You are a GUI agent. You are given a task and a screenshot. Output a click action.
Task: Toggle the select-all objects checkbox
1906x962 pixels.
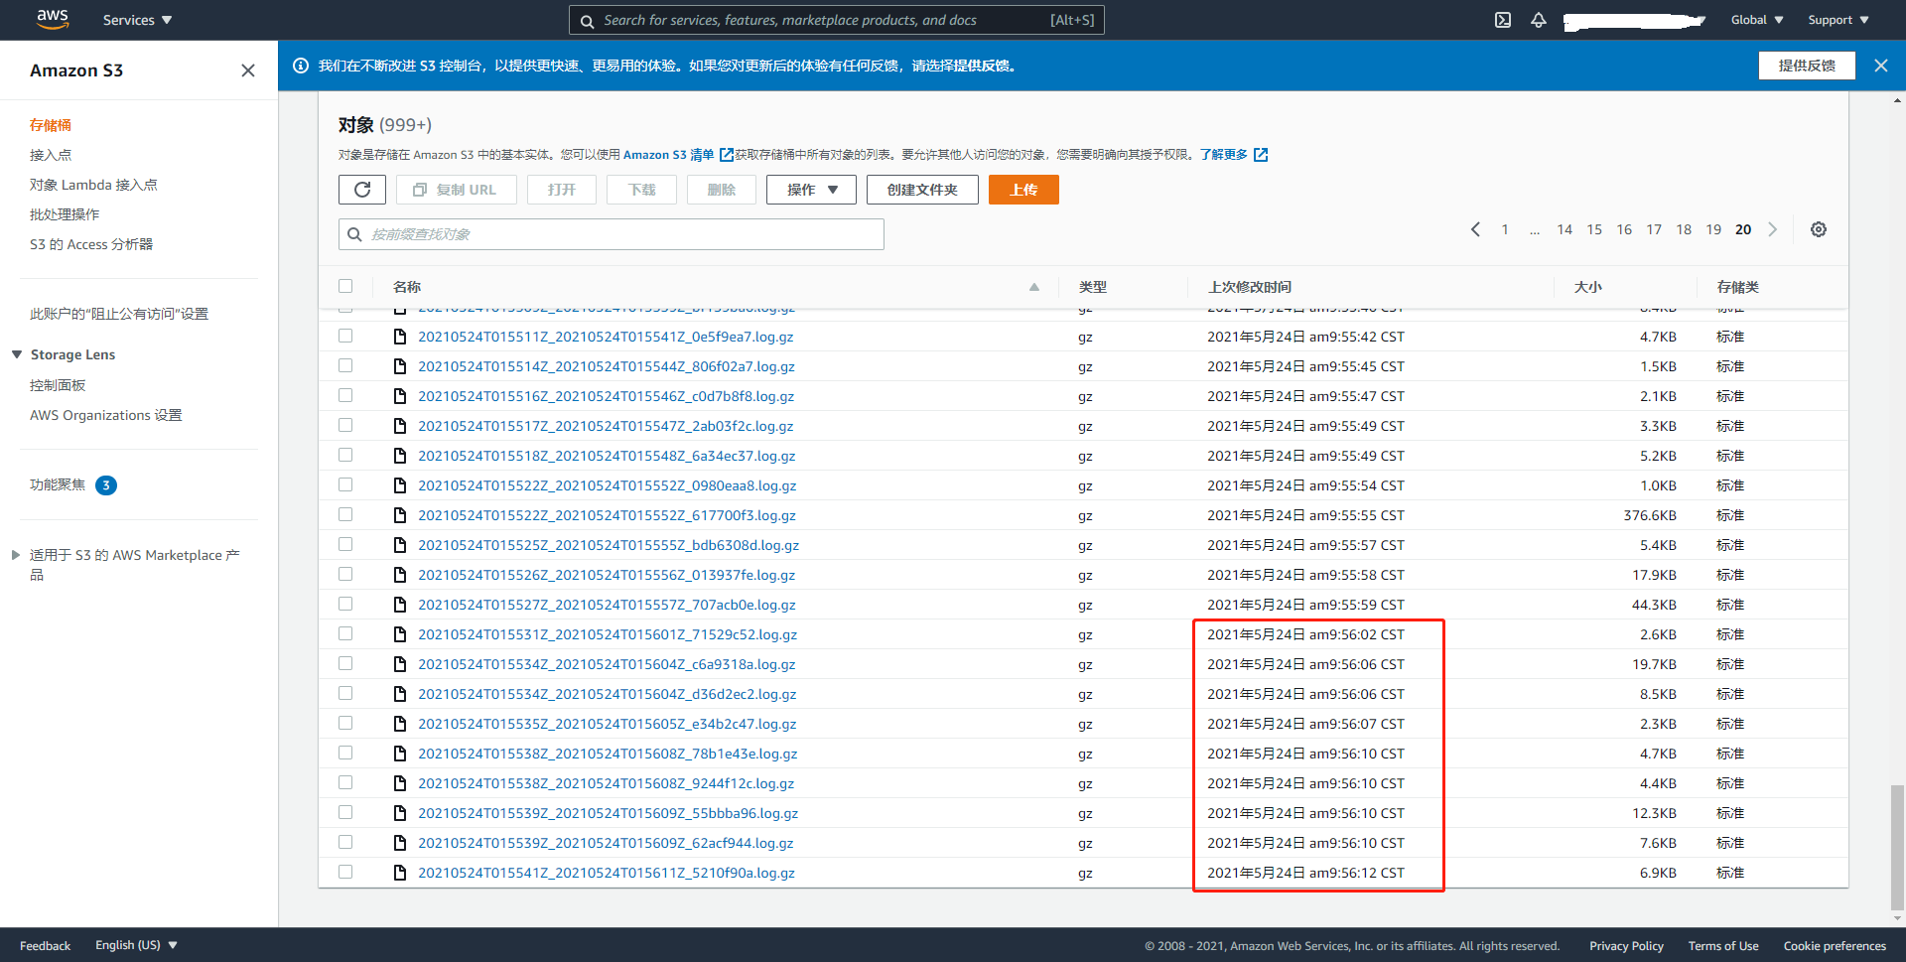(x=345, y=286)
